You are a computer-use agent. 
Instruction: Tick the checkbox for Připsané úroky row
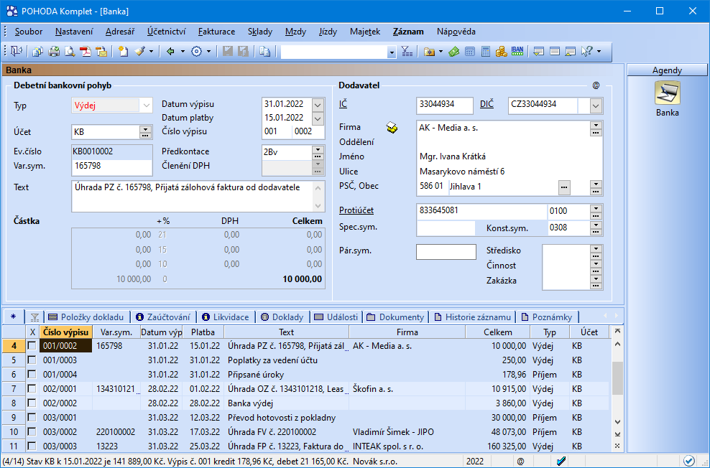(32, 375)
